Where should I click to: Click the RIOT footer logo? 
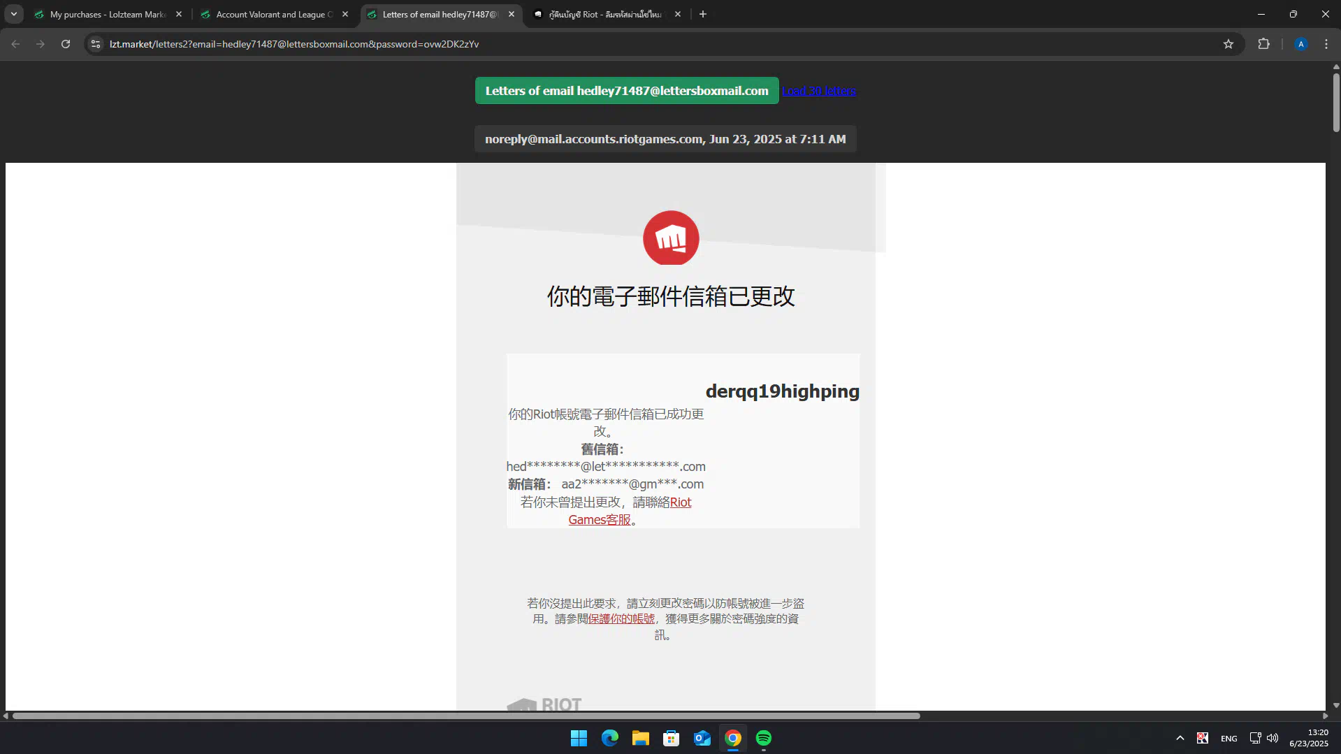(544, 704)
